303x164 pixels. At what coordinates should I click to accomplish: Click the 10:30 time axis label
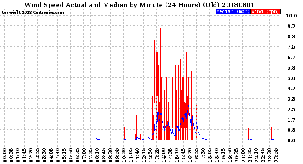(x=124, y=155)
